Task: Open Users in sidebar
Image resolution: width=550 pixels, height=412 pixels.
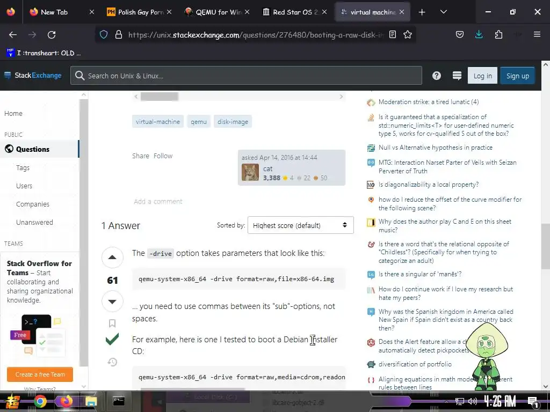Action: pyautogui.click(x=24, y=186)
